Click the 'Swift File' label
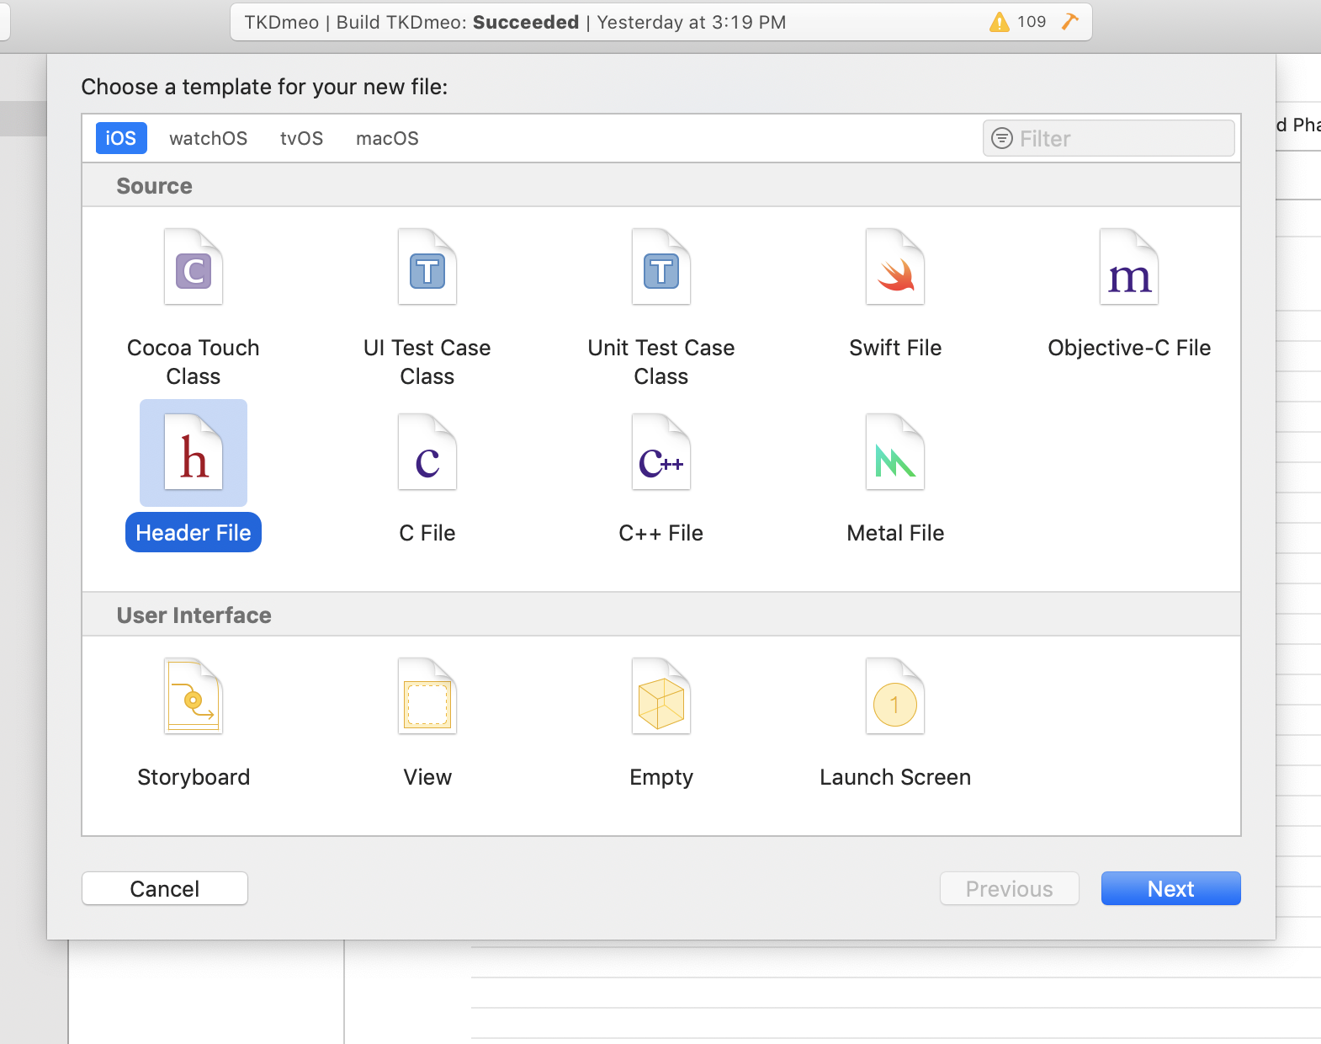 (895, 348)
